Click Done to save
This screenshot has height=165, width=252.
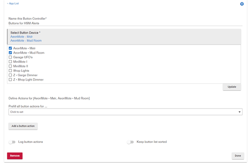(238, 156)
